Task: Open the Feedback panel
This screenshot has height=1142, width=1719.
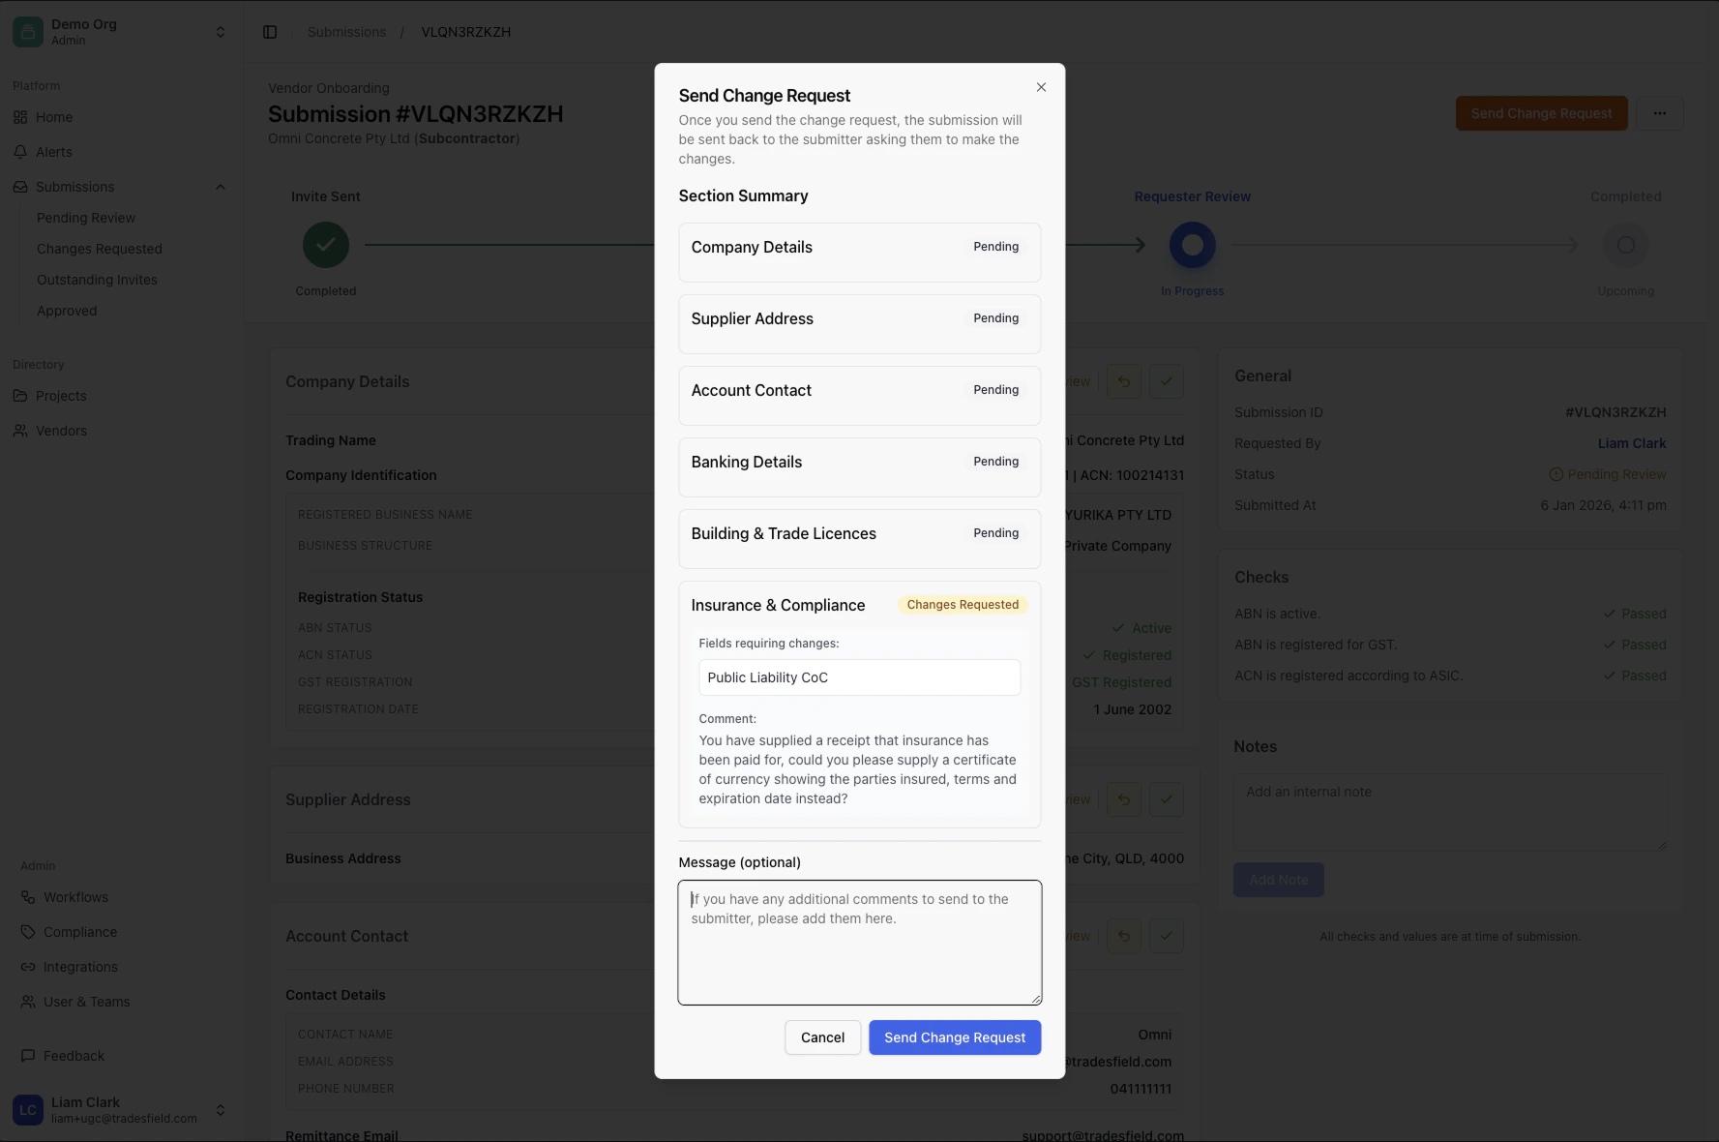Action: point(74,1055)
